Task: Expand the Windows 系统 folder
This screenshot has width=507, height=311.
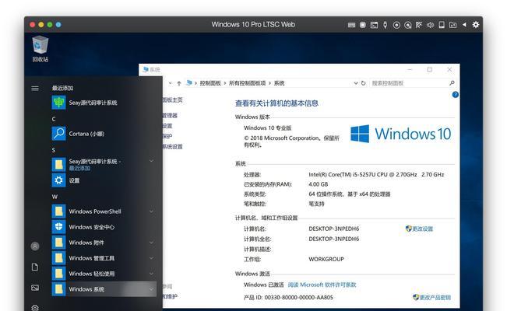Action: [151, 289]
